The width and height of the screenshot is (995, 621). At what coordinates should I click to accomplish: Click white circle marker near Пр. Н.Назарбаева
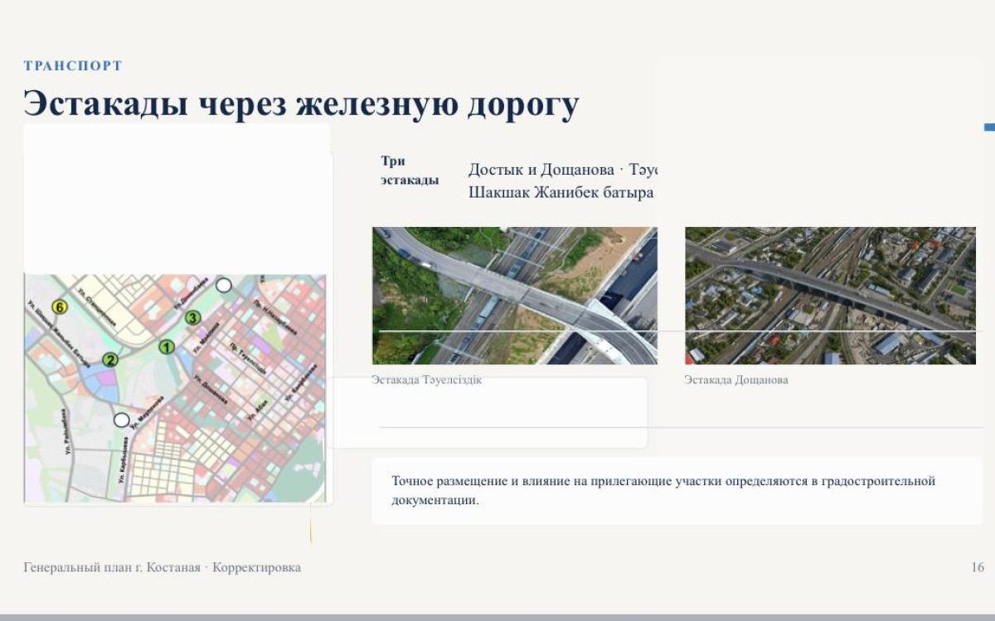point(224,286)
